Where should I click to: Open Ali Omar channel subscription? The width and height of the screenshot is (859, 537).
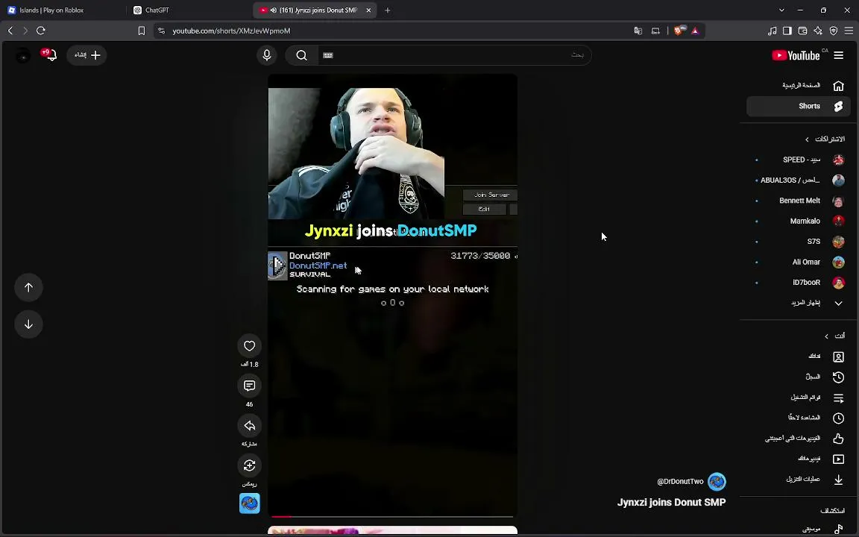(799, 262)
